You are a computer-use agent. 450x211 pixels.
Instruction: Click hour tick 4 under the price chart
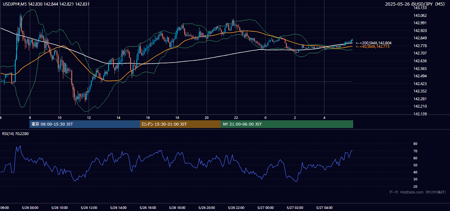pos(324,117)
